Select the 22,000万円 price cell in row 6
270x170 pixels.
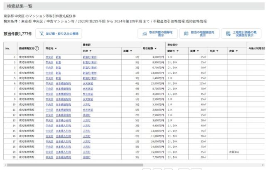click(153, 83)
